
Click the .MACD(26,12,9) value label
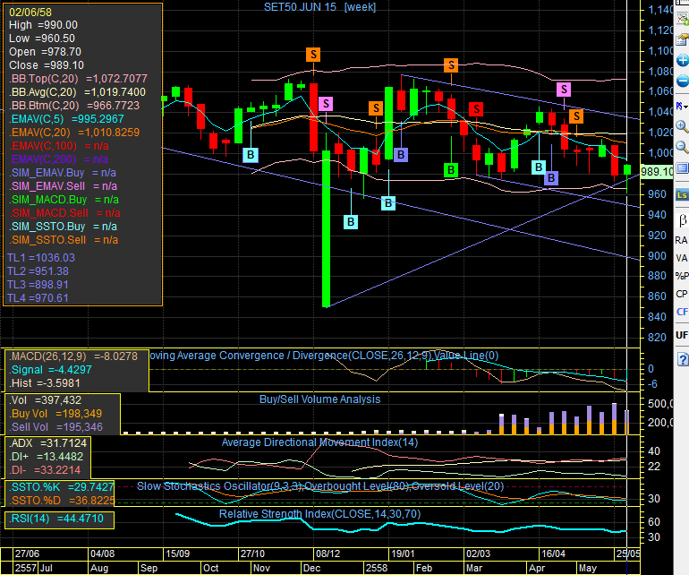point(73,356)
